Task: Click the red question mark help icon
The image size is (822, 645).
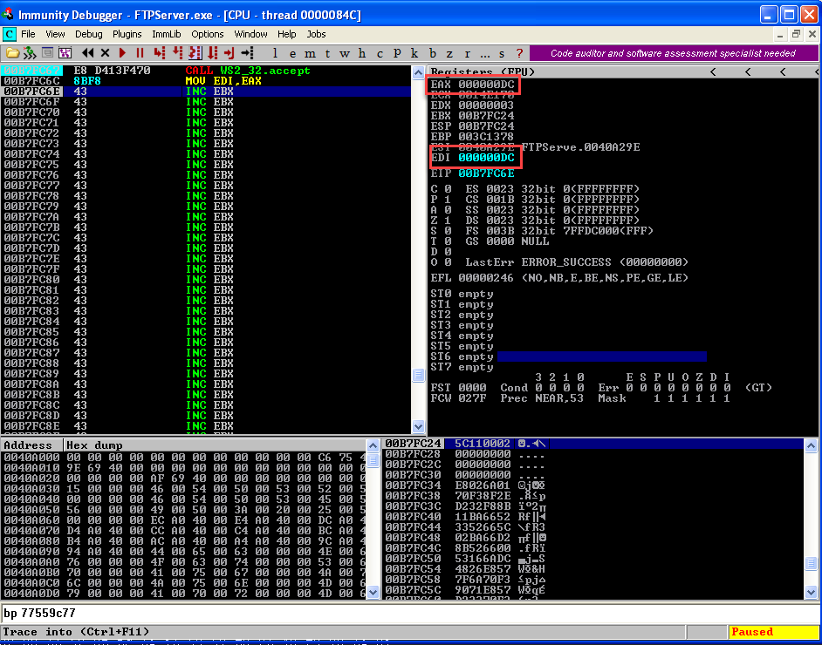Action: [519, 53]
